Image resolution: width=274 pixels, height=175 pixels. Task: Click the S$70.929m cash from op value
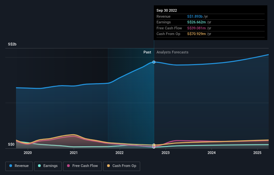(x=197, y=34)
